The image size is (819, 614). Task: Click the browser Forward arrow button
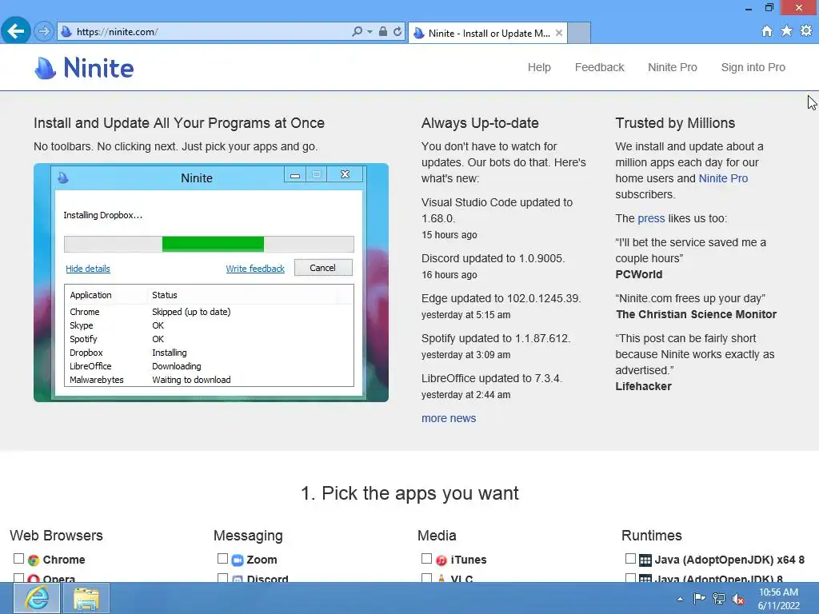[x=44, y=31]
